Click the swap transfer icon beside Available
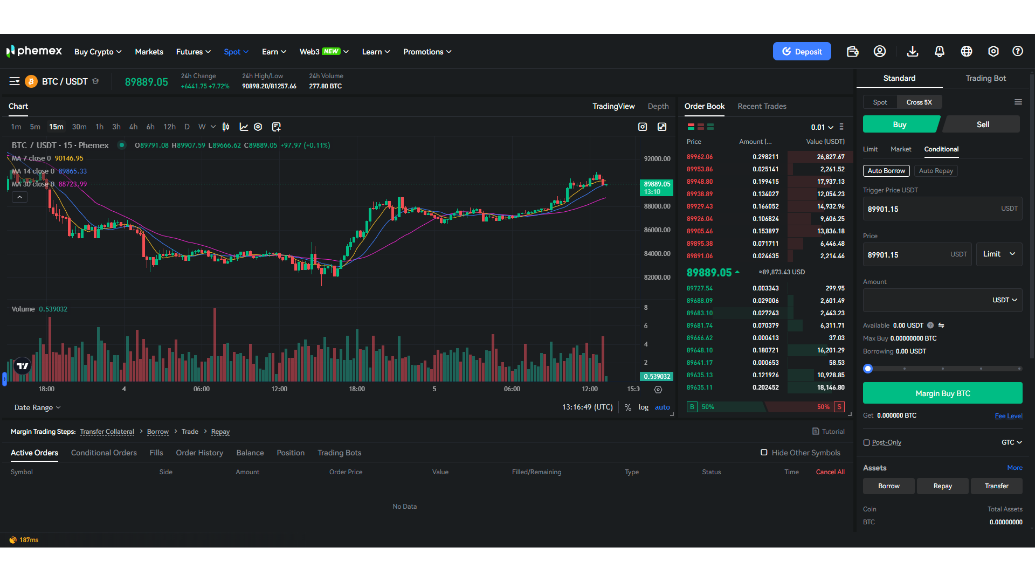Screen dimensions: 1035x582 [941, 325]
